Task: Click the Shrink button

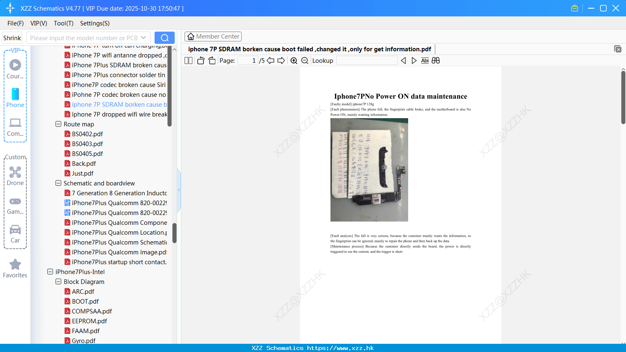Action: (x=12, y=38)
